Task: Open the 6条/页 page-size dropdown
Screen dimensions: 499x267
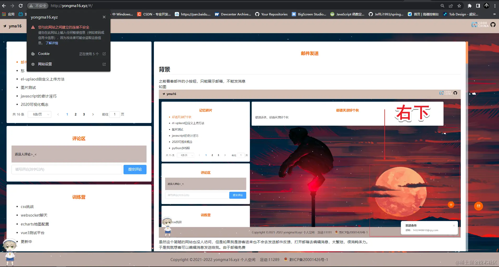Action: 39,114
